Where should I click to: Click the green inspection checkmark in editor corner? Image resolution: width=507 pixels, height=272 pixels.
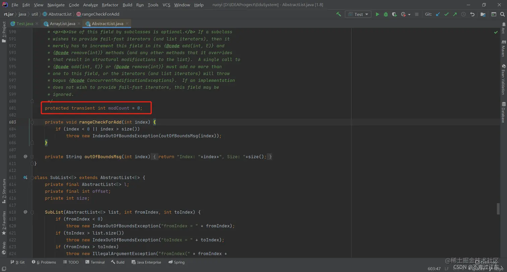click(496, 32)
